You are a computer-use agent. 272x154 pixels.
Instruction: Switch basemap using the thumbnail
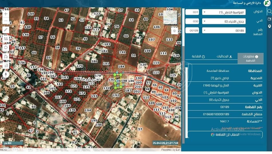[x=170, y=18]
